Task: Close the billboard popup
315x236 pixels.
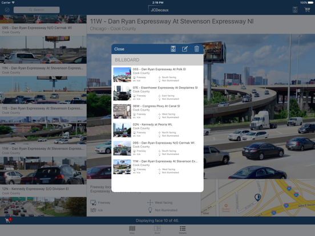Action: tap(119, 49)
